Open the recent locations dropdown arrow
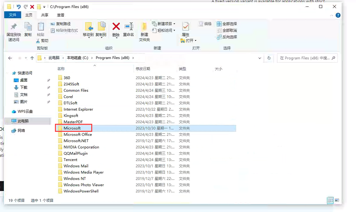 26,58
